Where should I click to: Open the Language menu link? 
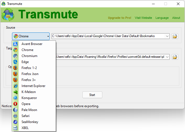point(162,18)
